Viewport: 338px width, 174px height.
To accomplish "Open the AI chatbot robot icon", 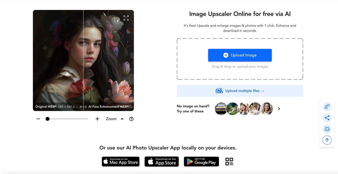I will click(x=327, y=129).
